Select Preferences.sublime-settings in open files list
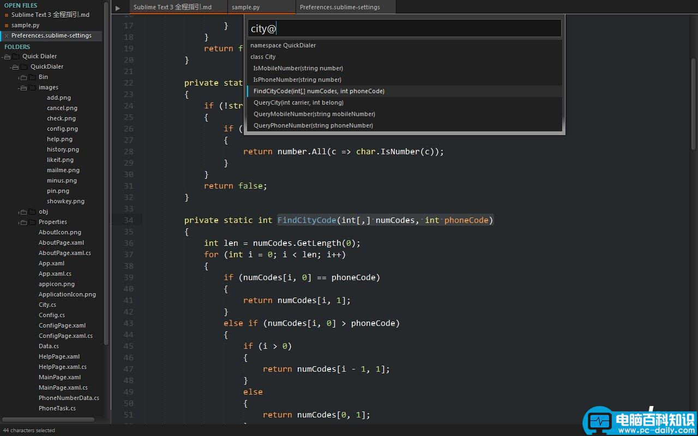The image size is (698, 436). pyautogui.click(x=51, y=36)
